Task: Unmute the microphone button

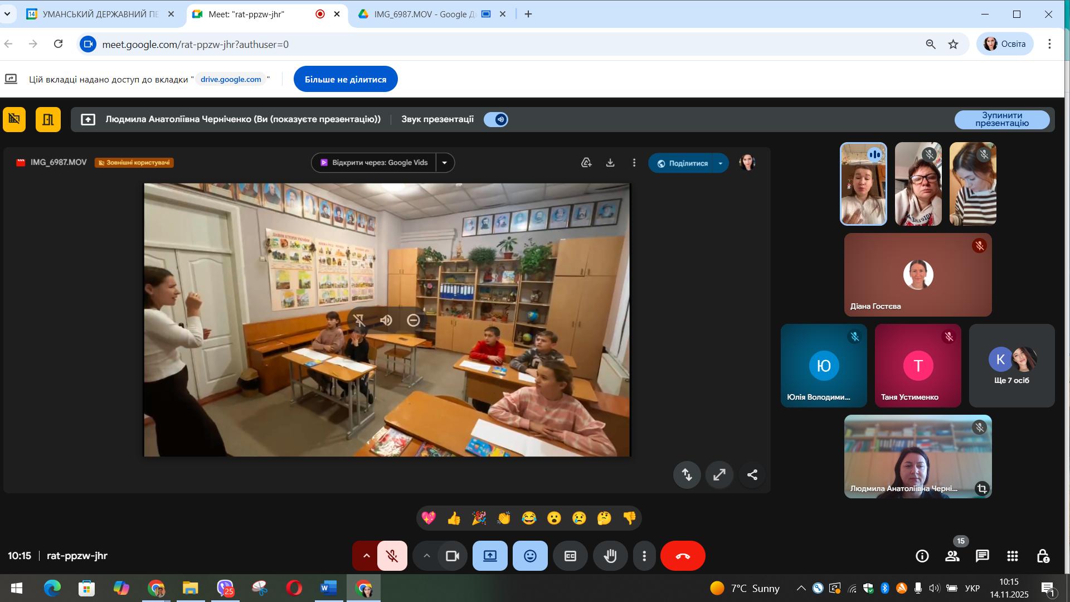Action: click(392, 556)
